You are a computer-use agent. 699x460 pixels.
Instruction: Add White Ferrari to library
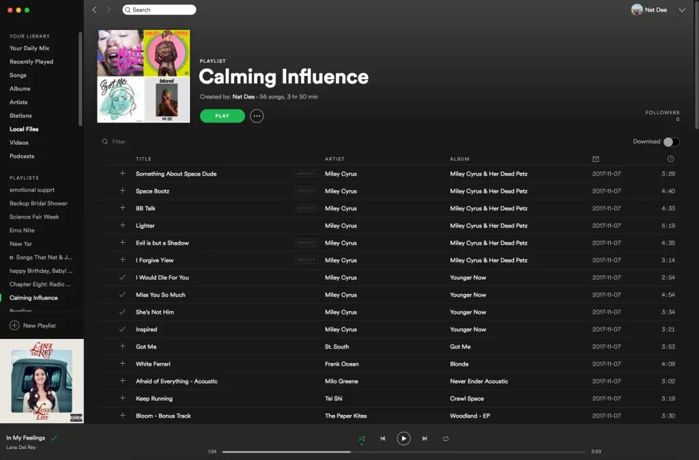(123, 364)
